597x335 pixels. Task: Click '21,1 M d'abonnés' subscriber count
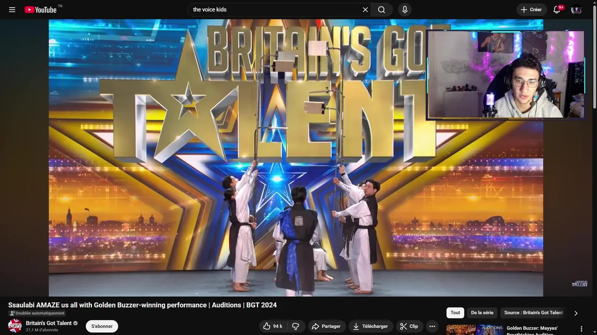tap(42, 330)
